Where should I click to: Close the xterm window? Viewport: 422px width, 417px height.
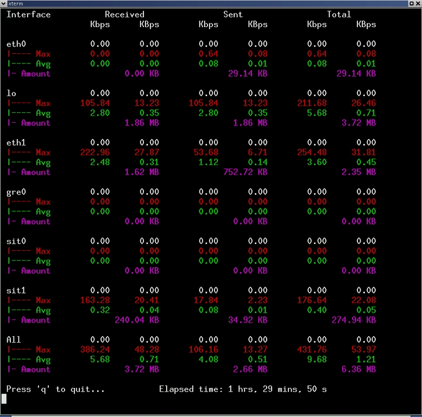pyautogui.click(x=417, y=3)
